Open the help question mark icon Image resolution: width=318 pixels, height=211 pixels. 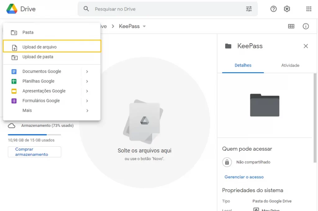pos(273,9)
